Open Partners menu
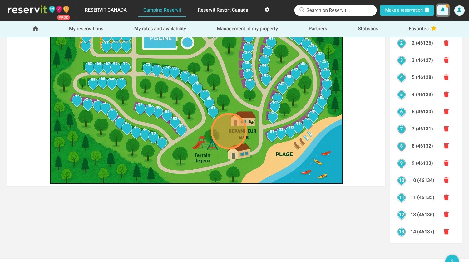469x262 pixels. pyautogui.click(x=318, y=28)
